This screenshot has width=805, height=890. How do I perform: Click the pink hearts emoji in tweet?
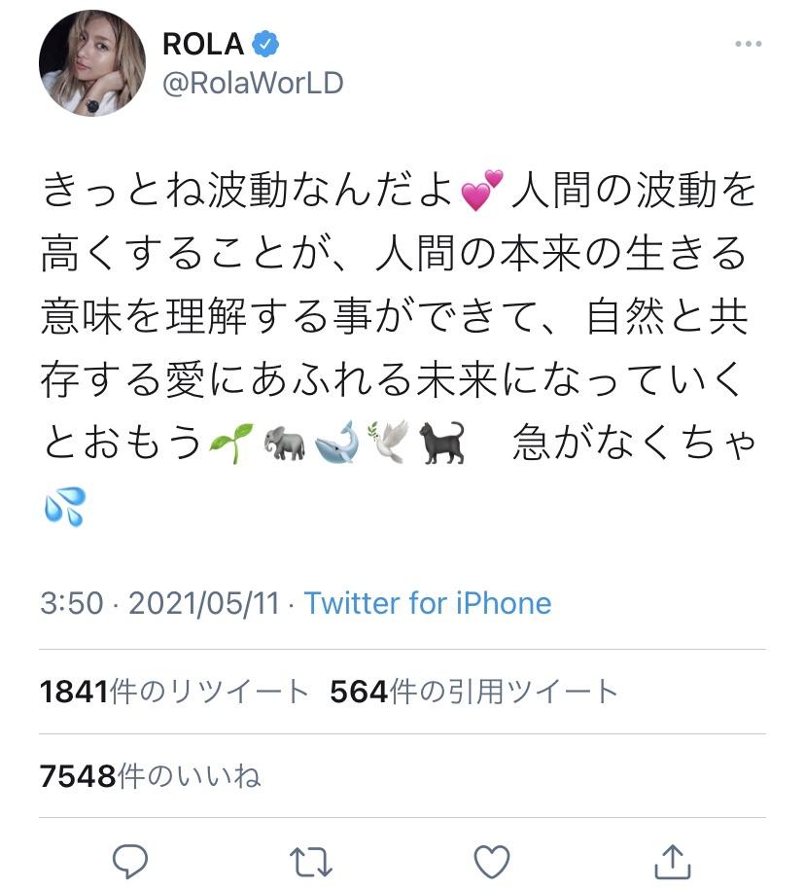(481, 190)
